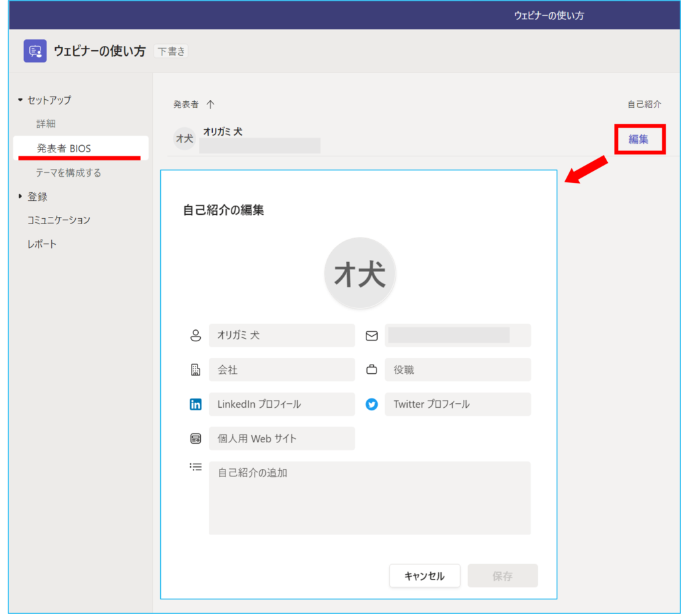Open 詳細 in the sidebar

point(46,124)
